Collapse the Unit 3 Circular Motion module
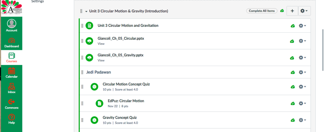 click(86, 11)
